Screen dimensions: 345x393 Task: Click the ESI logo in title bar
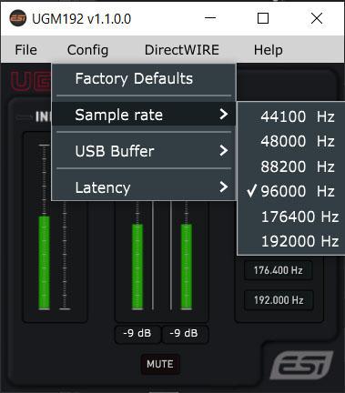18,18
